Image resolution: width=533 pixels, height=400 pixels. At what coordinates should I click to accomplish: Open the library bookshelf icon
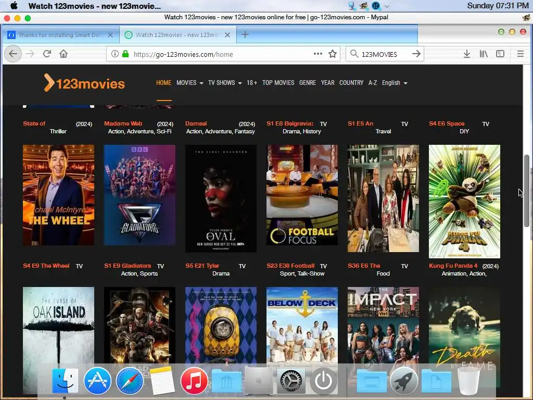point(484,54)
